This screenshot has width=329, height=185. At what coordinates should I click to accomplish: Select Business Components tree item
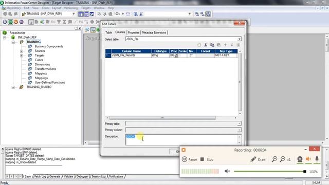[49, 46]
